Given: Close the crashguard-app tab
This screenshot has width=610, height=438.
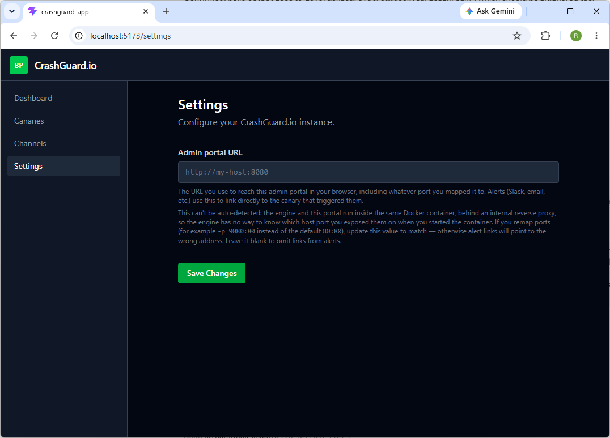Looking at the screenshot, I should (x=146, y=12).
